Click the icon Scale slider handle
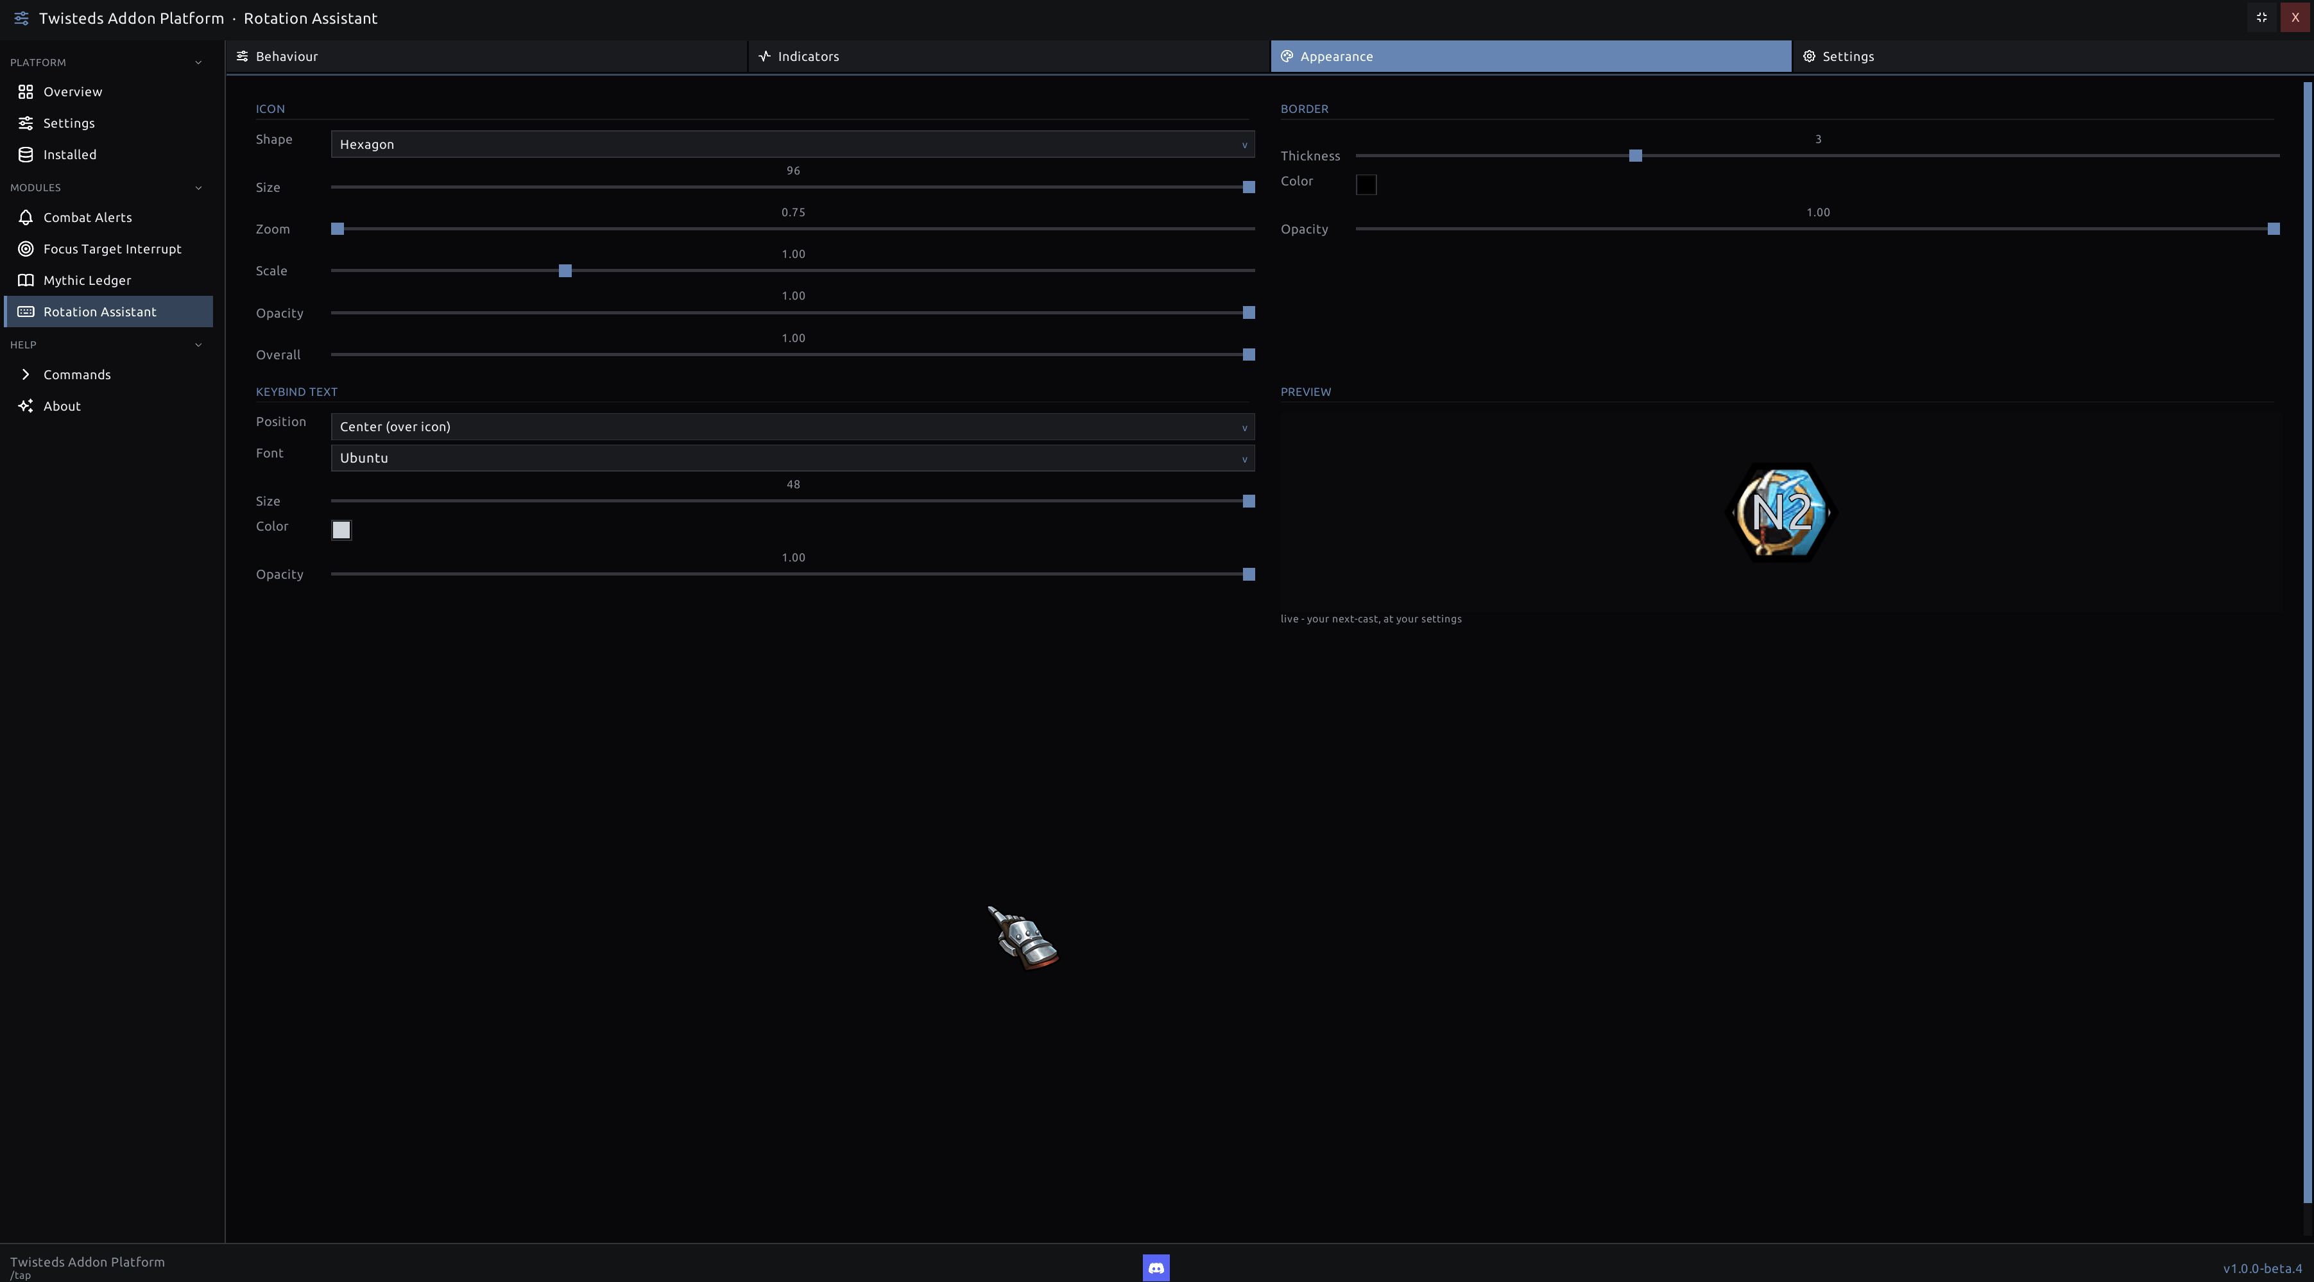This screenshot has width=2314, height=1282. [565, 270]
